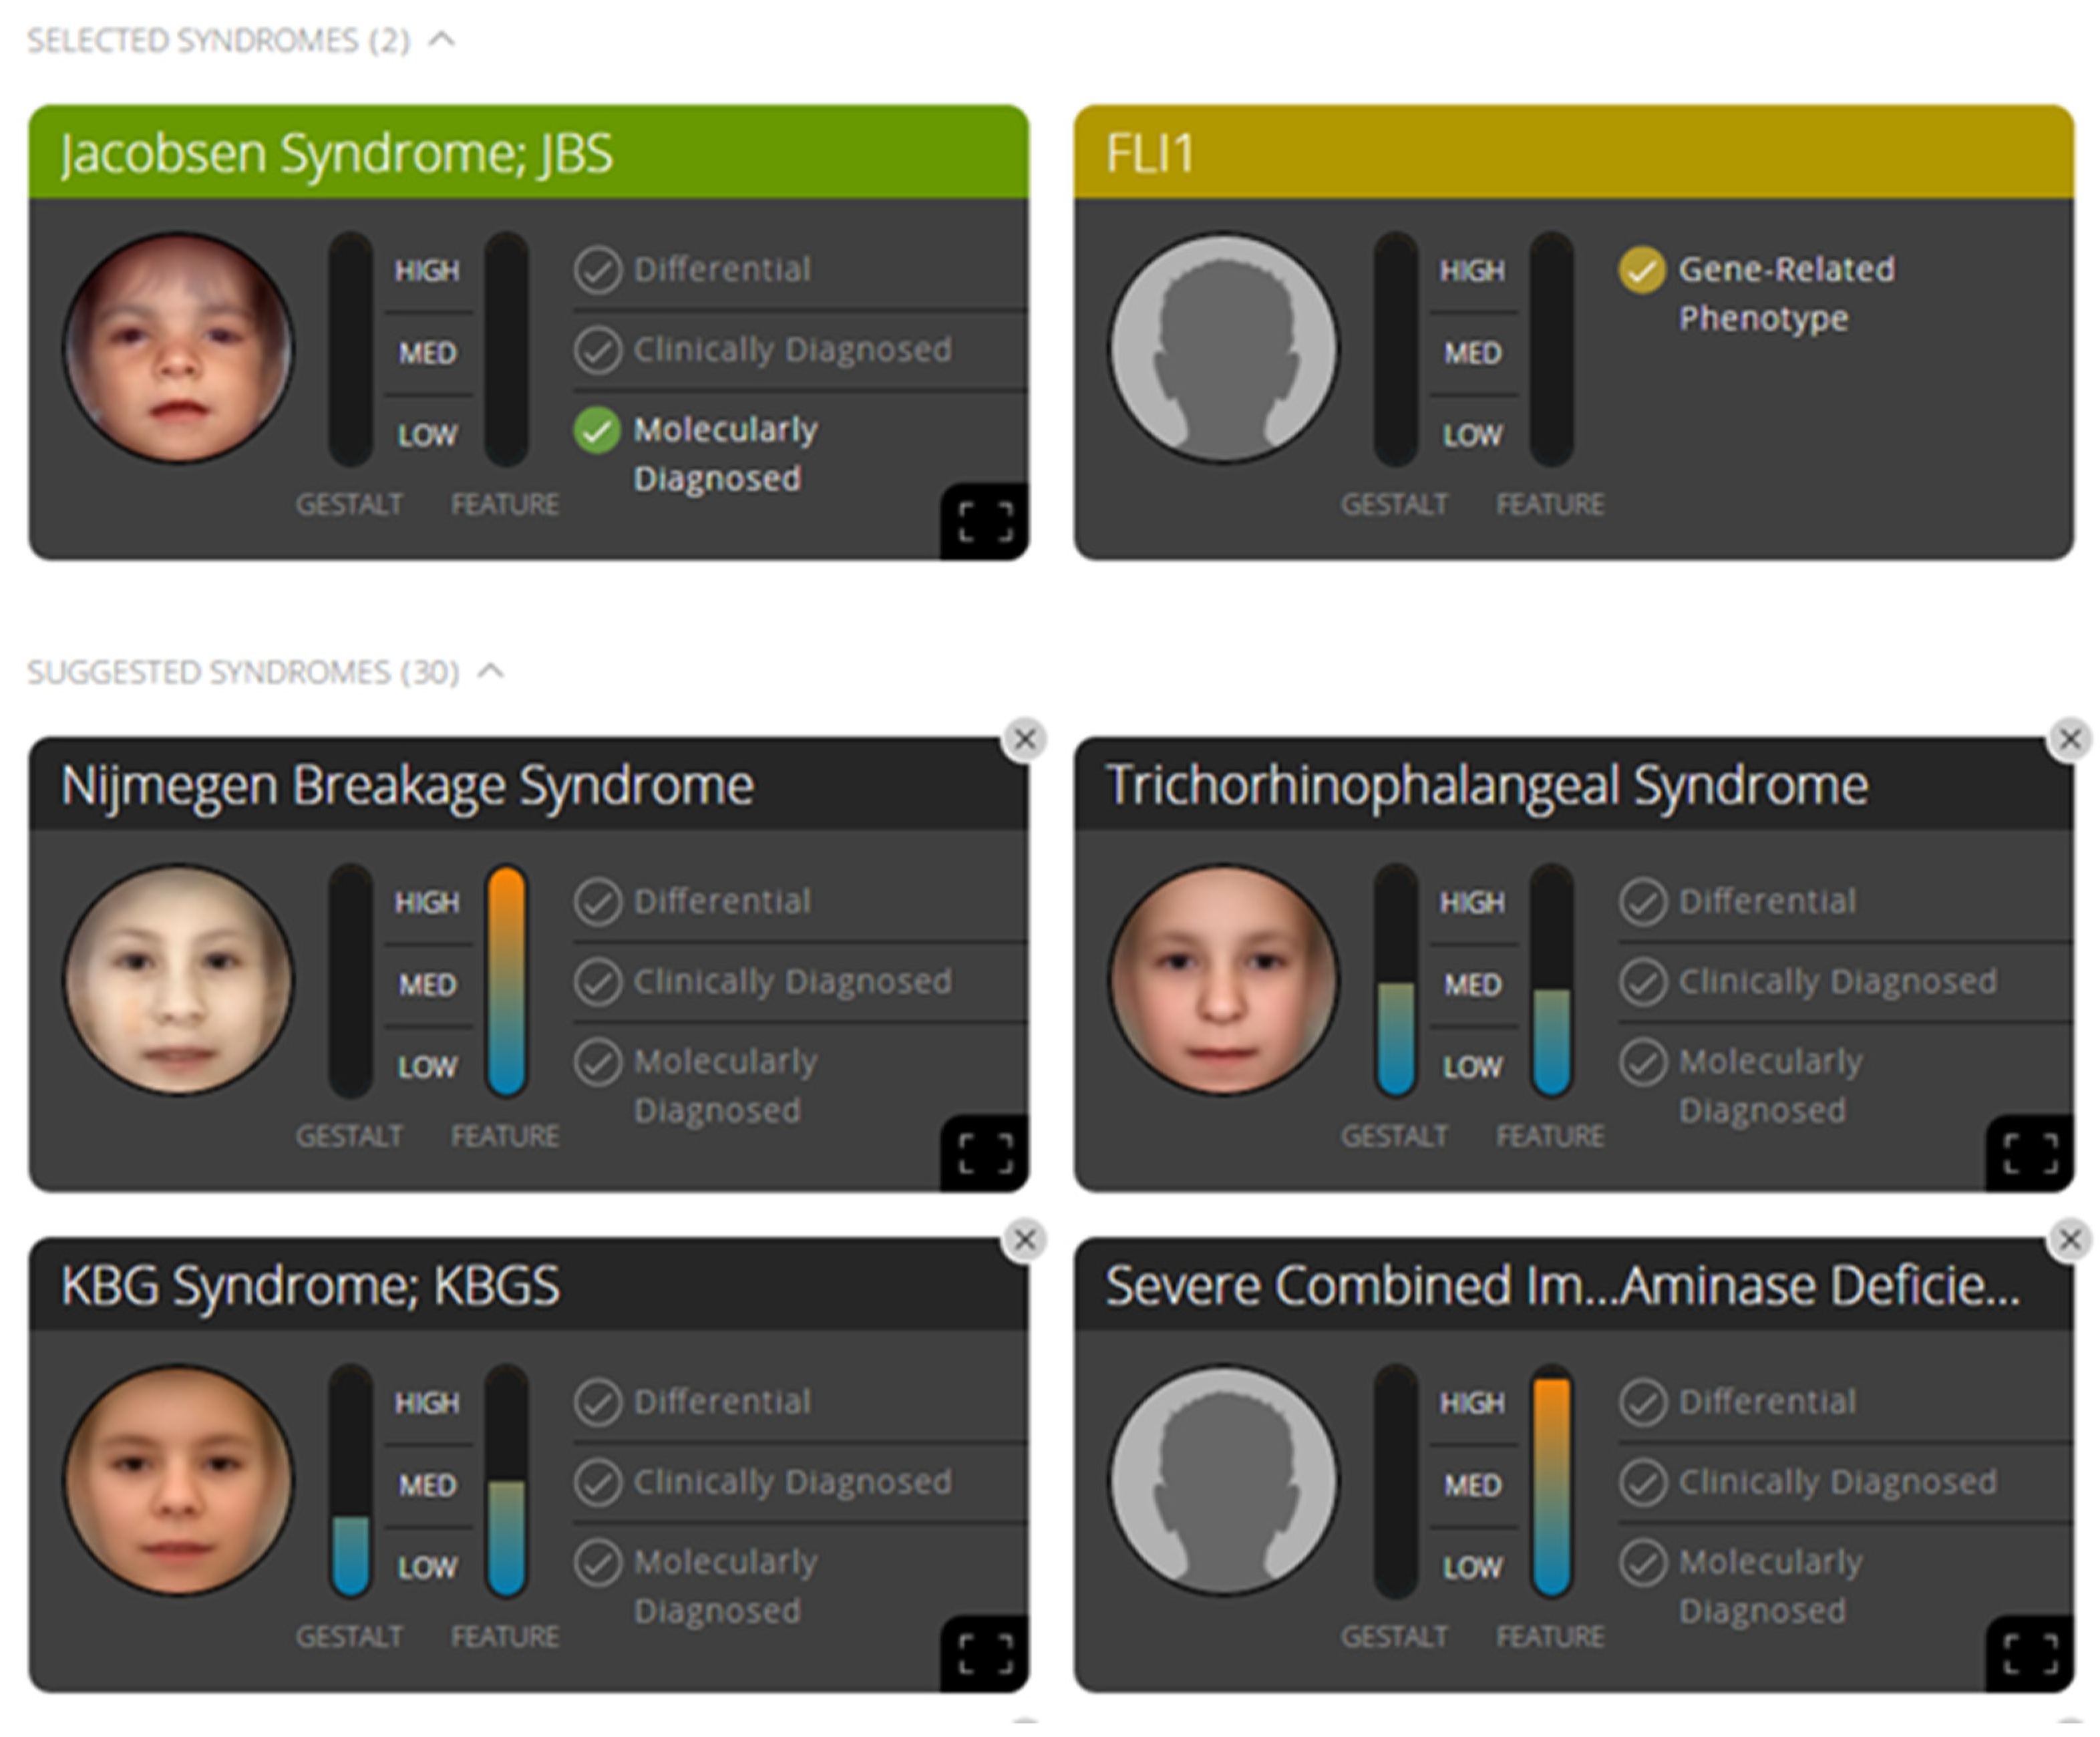Remove the Trichorhinophalangeal Syndrome suggestion

tap(2070, 739)
